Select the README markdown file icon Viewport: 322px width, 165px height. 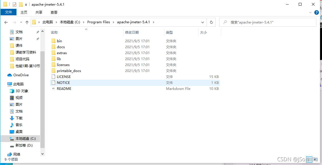point(53,88)
